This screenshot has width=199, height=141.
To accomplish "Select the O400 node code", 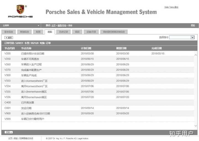I will 8,103.
